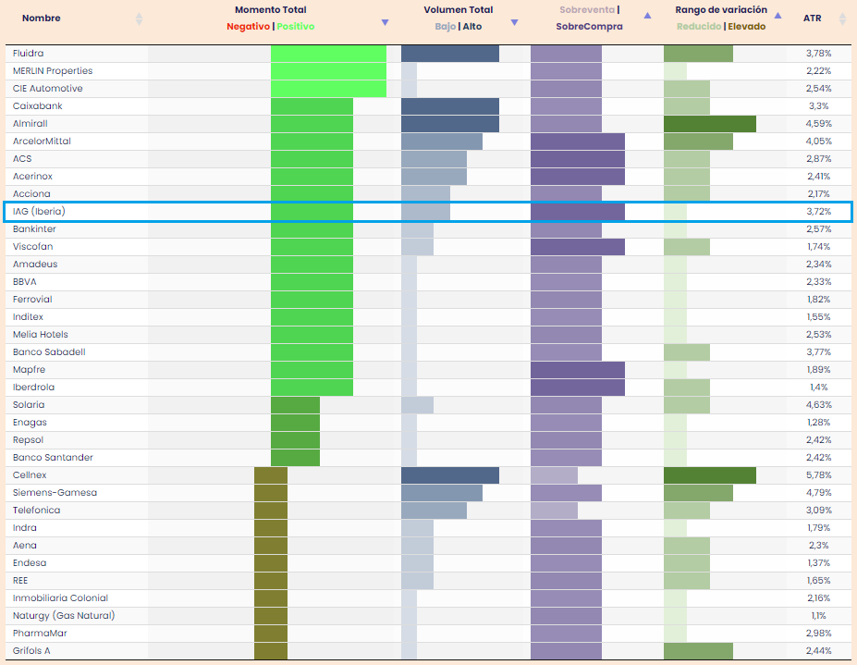Select the Fluidra row name
This screenshot has width=857, height=665.
pyautogui.click(x=28, y=53)
